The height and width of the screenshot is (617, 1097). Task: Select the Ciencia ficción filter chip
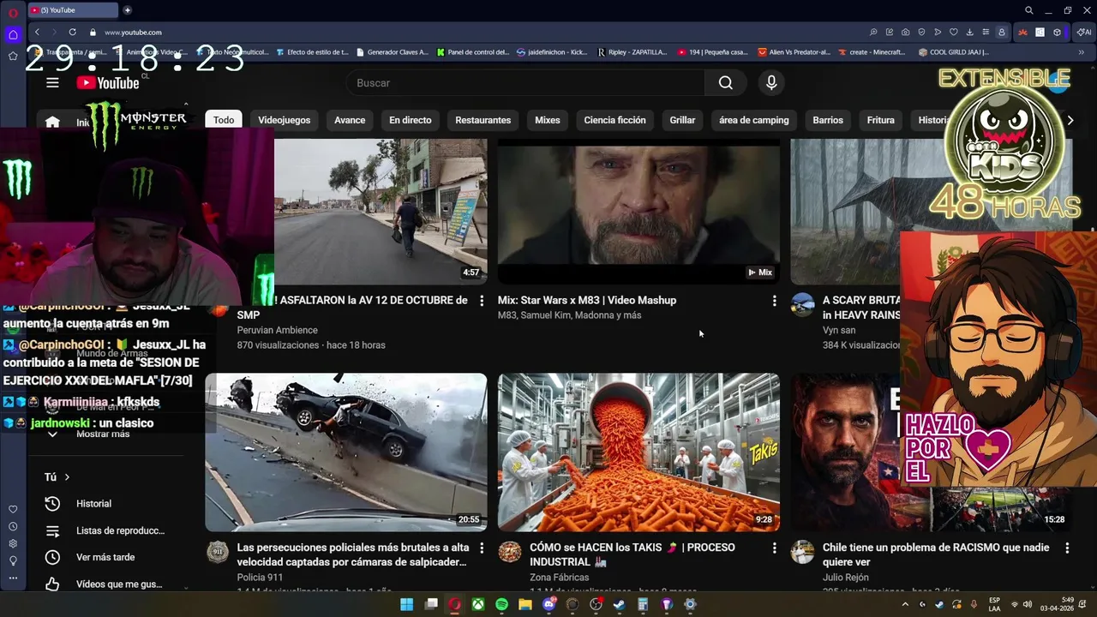pyautogui.click(x=614, y=120)
